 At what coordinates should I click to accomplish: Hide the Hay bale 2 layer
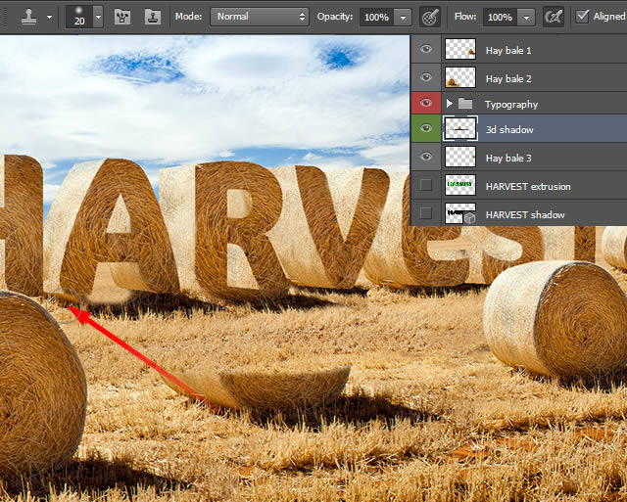click(x=426, y=76)
